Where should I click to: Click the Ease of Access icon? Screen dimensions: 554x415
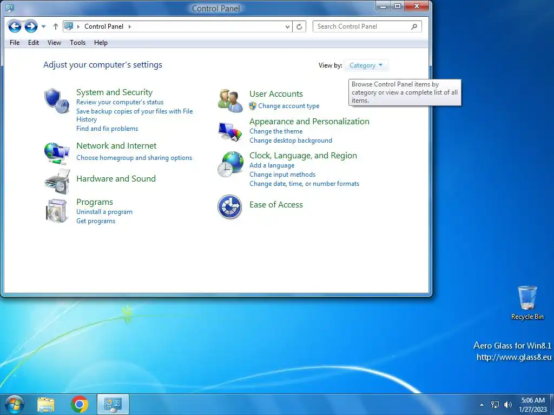(x=229, y=207)
